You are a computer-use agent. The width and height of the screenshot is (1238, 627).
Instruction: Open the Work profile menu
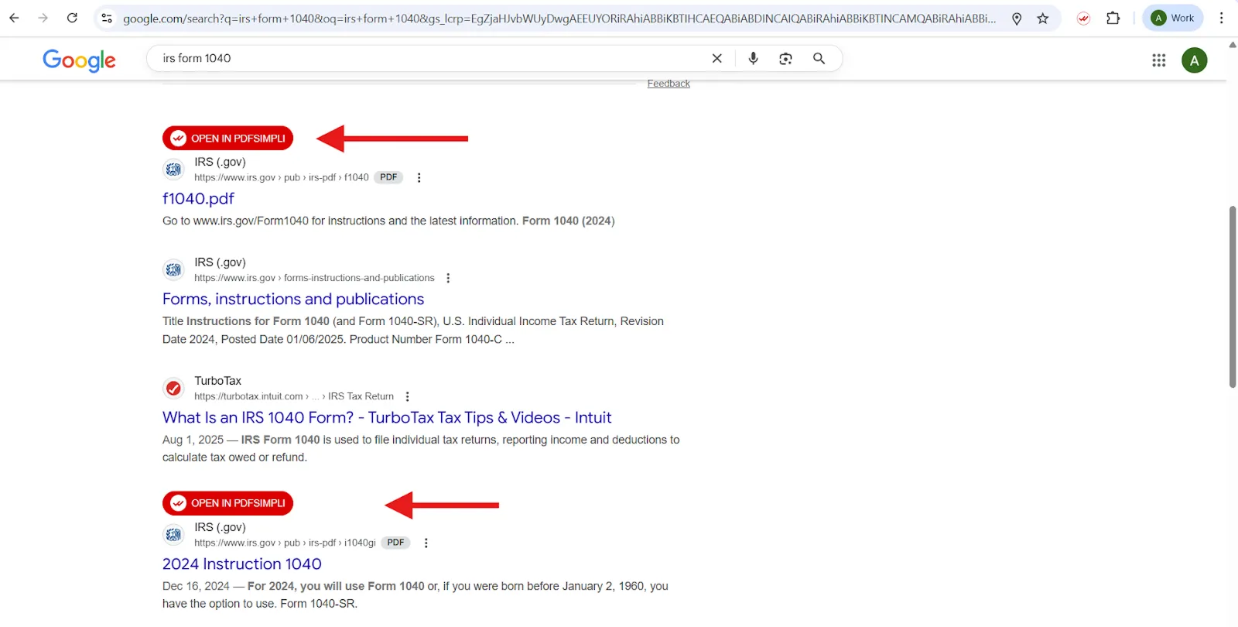click(x=1172, y=19)
